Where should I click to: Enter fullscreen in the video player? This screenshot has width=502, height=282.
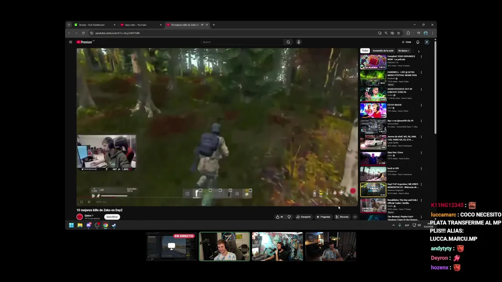pyautogui.click(x=351, y=202)
